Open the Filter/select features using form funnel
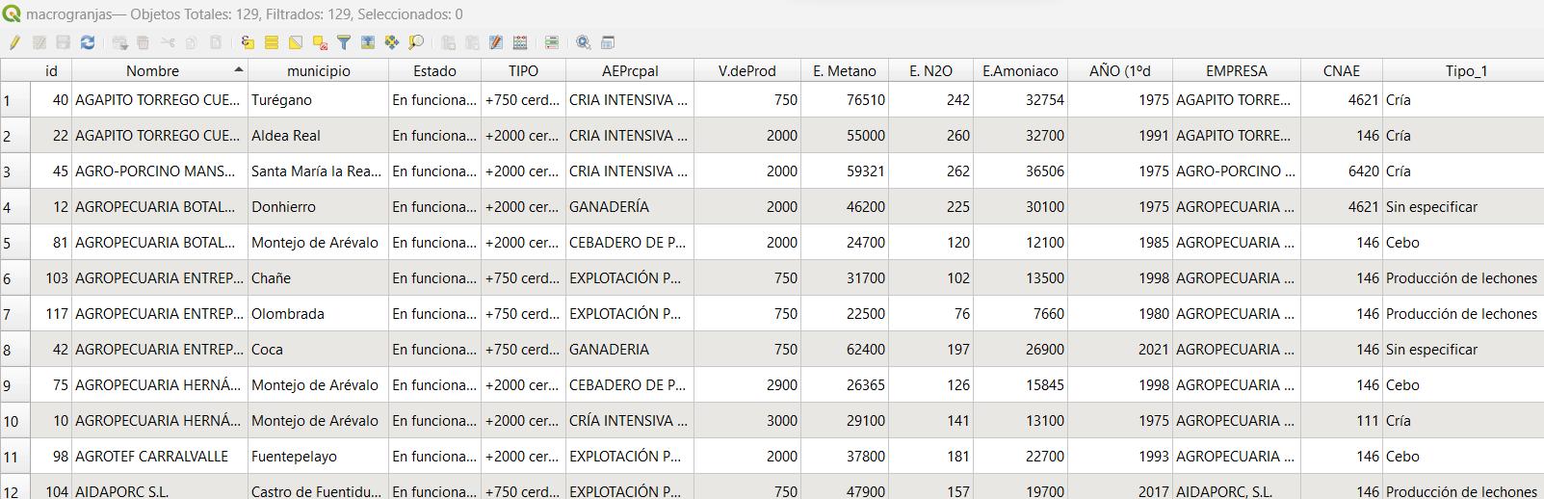 [x=344, y=42]
